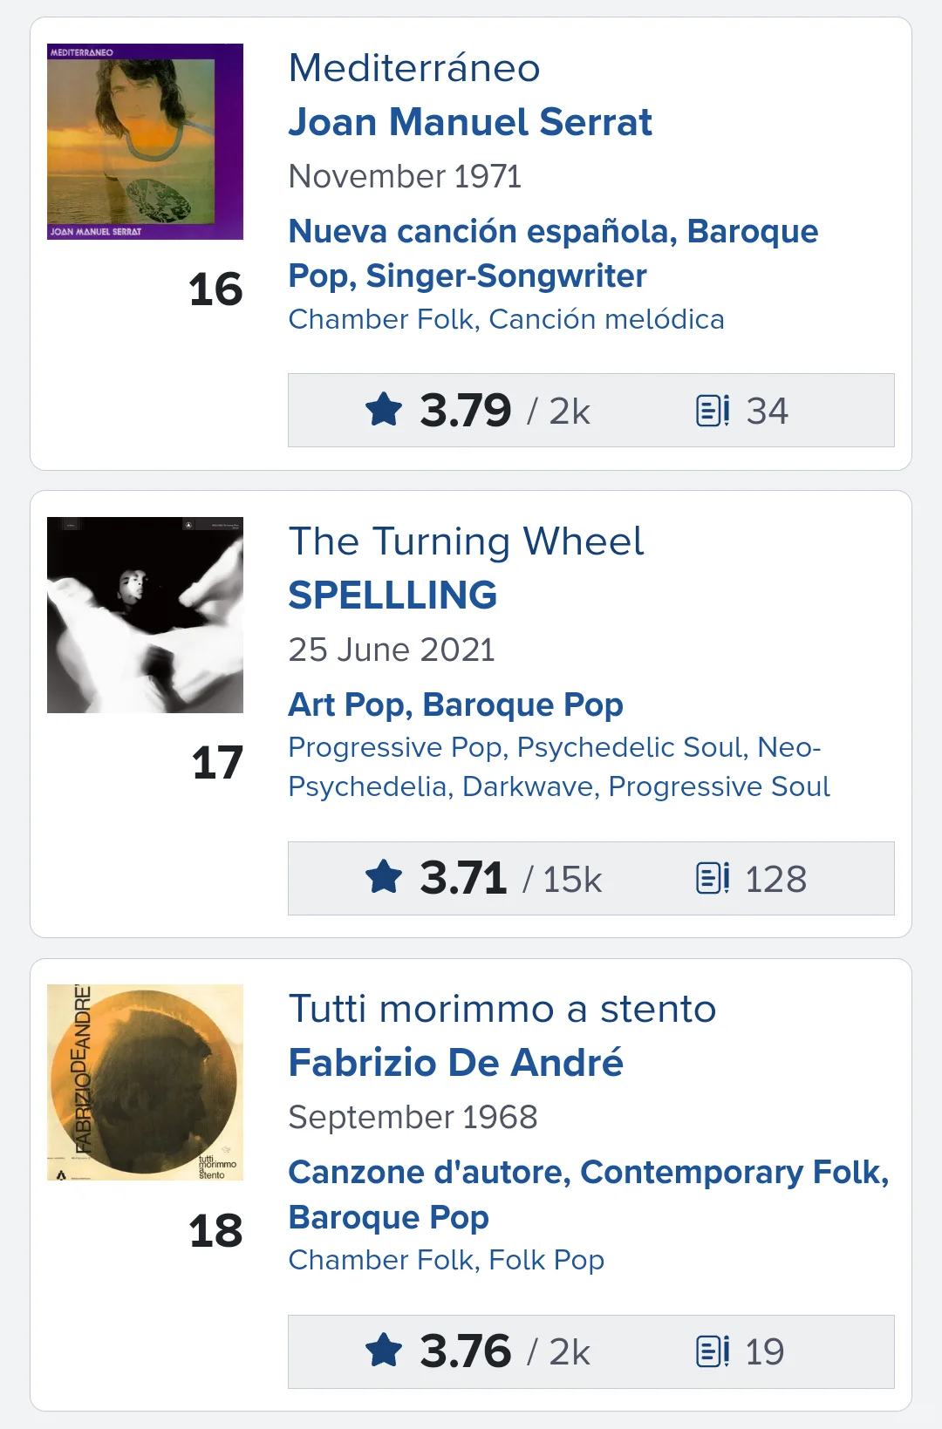Click the reviews icon beside 128
The height and width of the screenshot is (1429, 942).
click(x=713, y=878)
